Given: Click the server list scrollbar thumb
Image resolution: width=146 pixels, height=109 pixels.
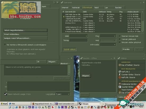Looking at the screenshot, I should (142, 17).
